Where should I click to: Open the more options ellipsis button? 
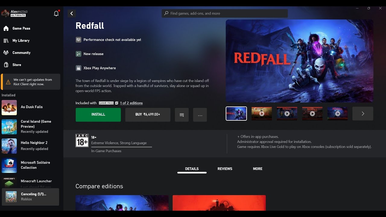click(x=200, y=115)
